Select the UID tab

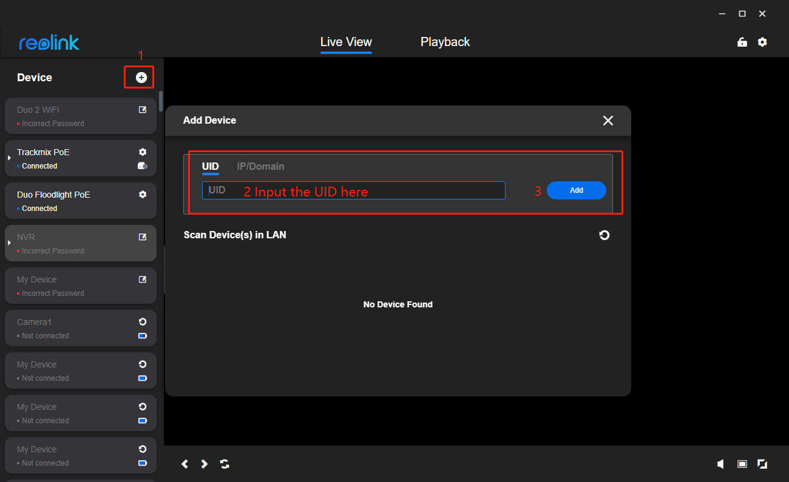coord(211,166)
